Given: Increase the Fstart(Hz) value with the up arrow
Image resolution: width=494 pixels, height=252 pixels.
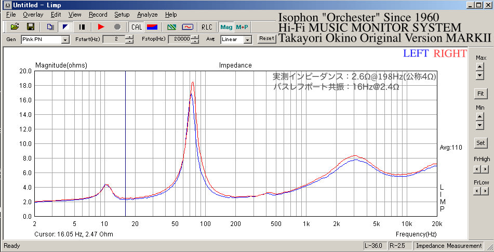Looking at the screenshot, I should pyautogui.click(x=129, y=37).
